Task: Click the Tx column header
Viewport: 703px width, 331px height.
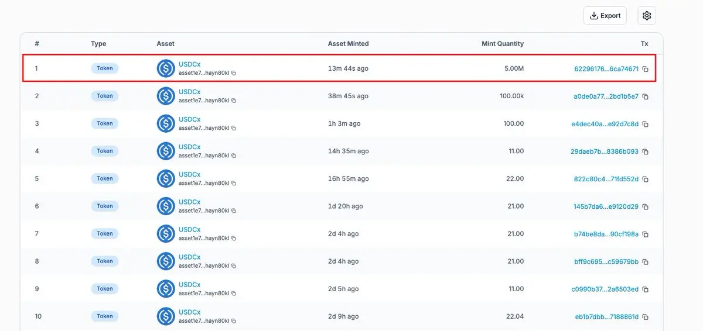Action: coord(644,44)
